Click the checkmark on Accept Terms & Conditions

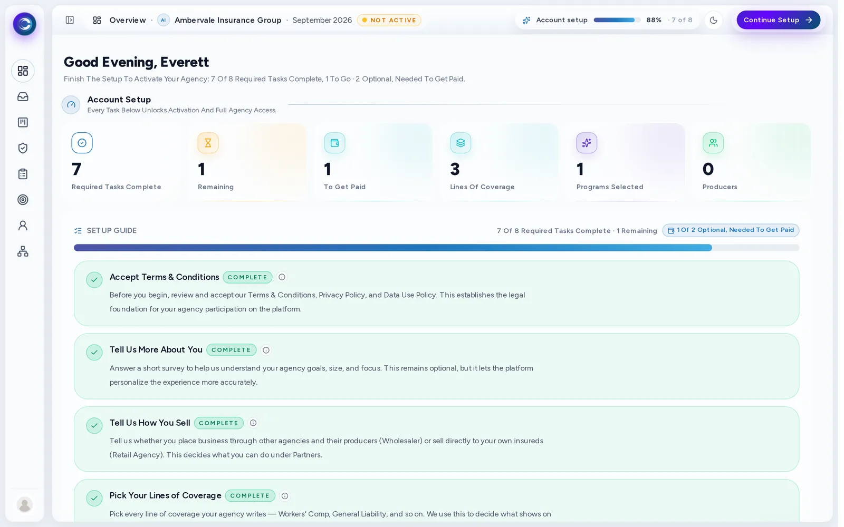[94, 280]
